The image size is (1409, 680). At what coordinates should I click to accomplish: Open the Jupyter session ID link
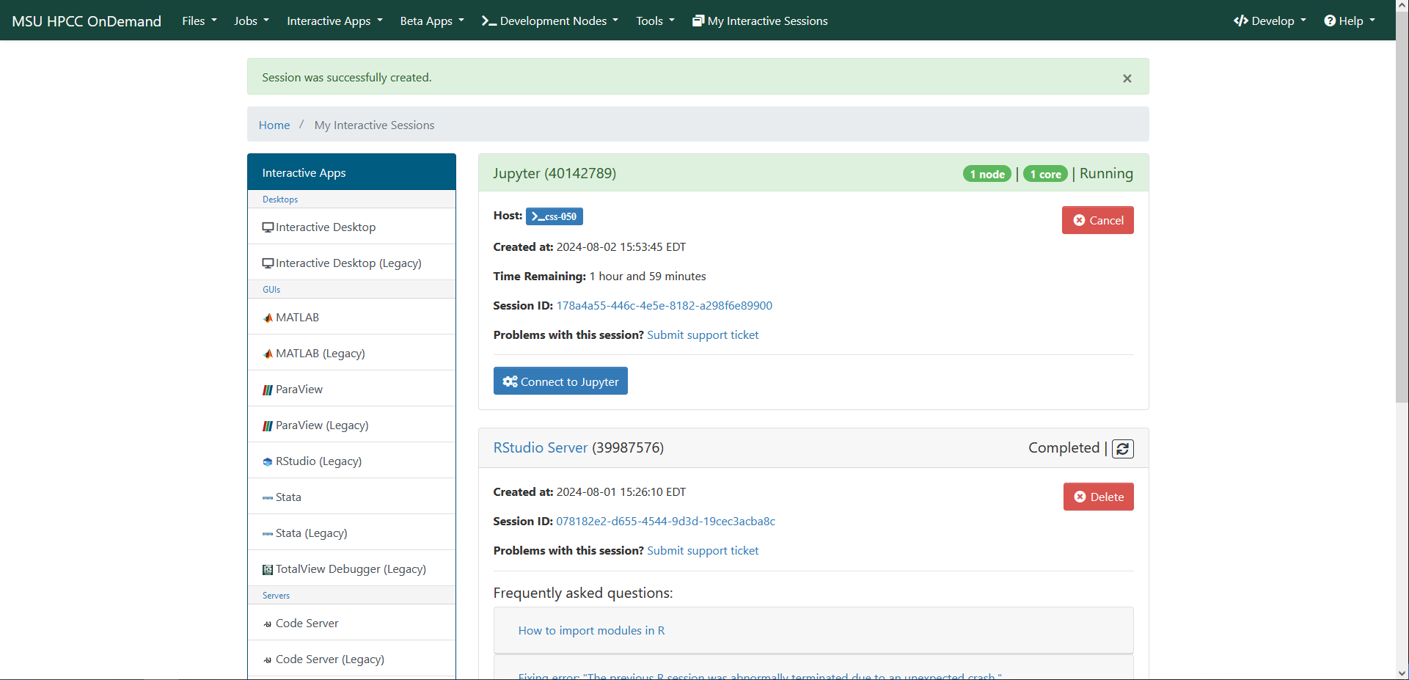click(664, 306)
